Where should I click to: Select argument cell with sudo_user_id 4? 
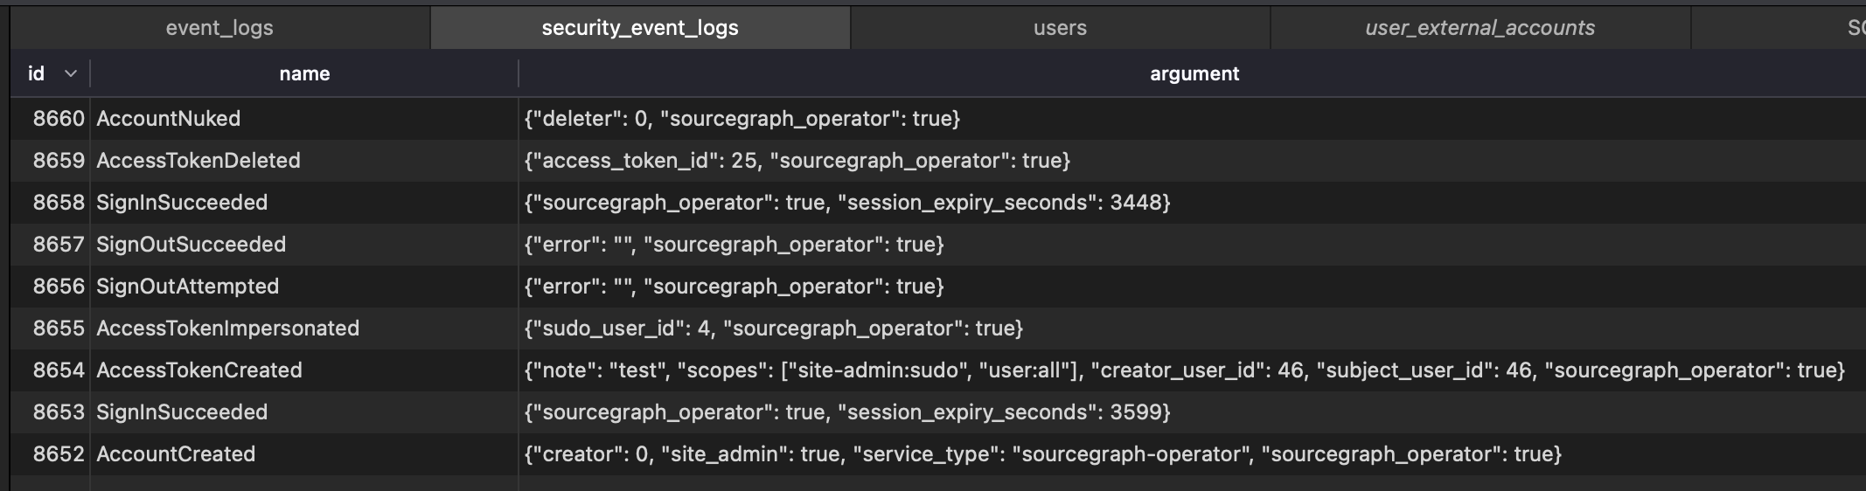(773, 328)
